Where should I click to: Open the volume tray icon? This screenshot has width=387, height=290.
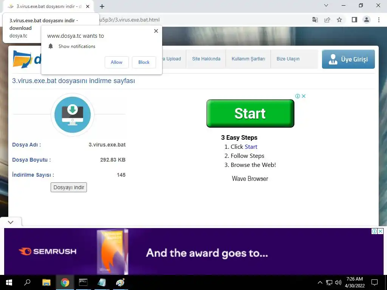(338, 282)
